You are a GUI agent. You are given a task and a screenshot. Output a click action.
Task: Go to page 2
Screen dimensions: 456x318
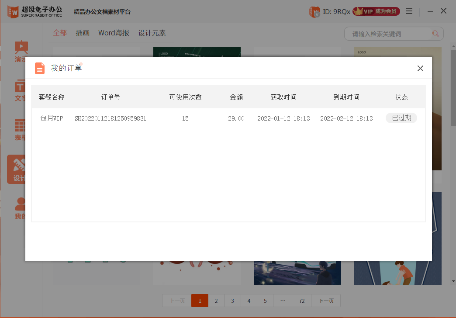(x=216, y=301)
